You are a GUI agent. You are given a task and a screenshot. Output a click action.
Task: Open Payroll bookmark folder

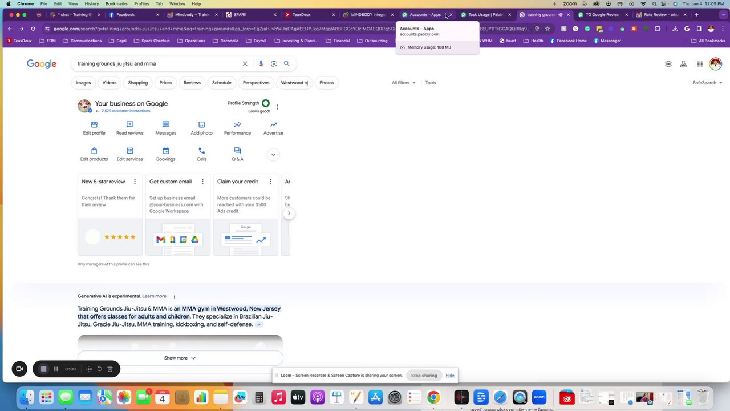[x=256, y=41]
